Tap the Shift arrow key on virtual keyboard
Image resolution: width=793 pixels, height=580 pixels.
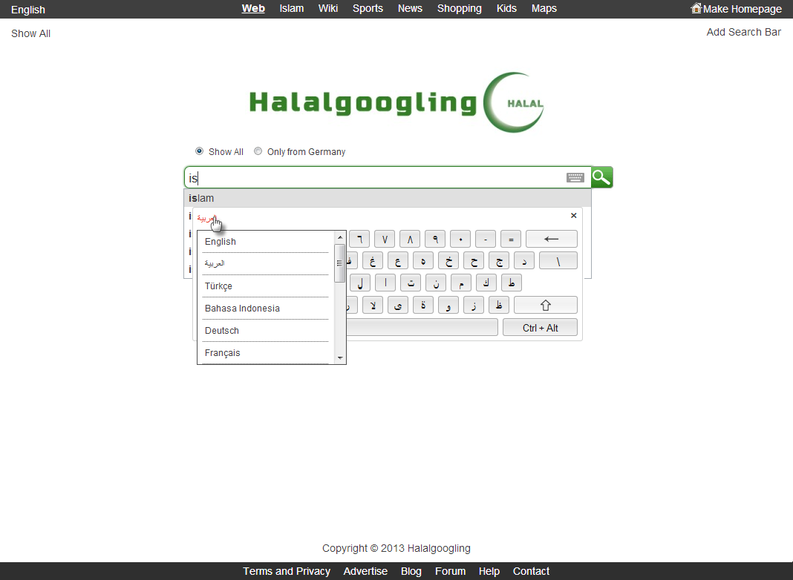545,305
